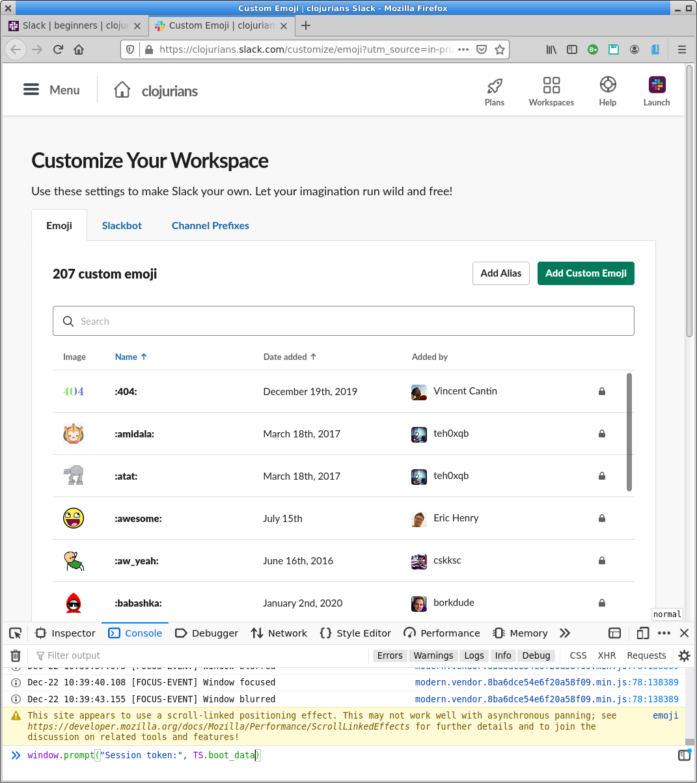Toggle the Warnings console filter

[x=433, y=655]
